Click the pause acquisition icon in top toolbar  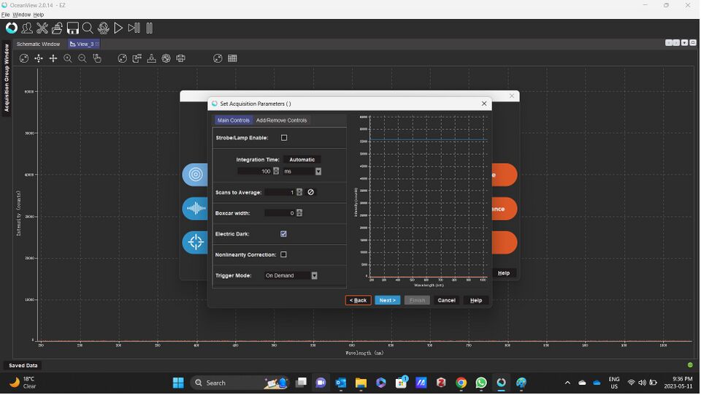point(149,28)
